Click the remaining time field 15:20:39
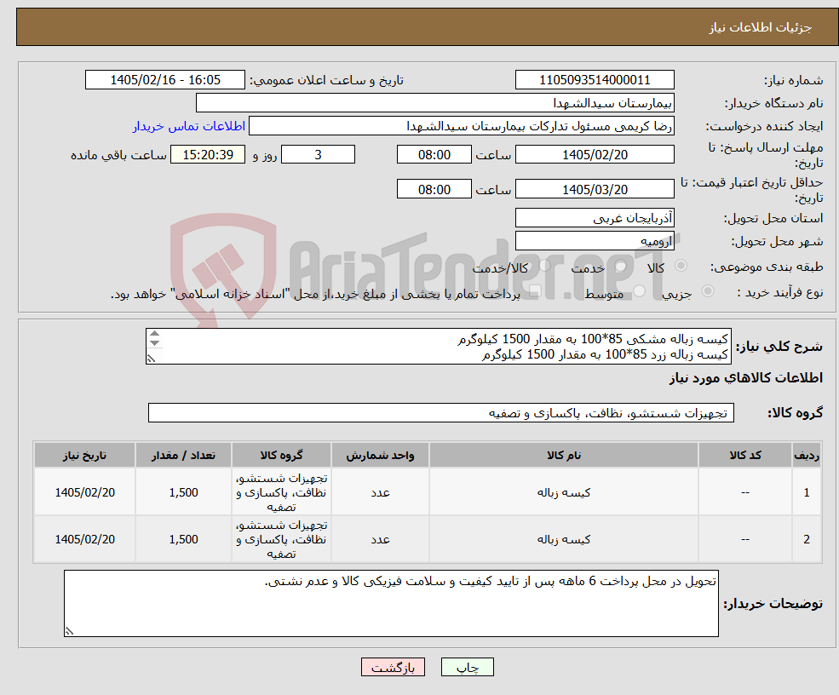 click(x=208, y=155)
